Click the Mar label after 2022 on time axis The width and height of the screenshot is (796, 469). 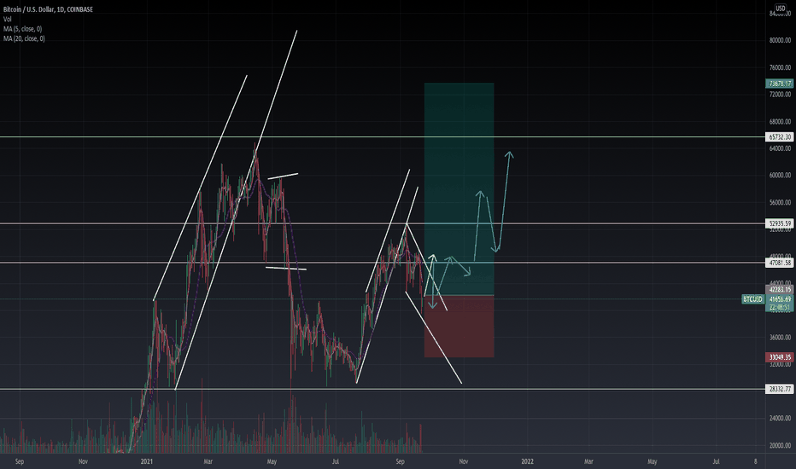(x=588, y=461)
